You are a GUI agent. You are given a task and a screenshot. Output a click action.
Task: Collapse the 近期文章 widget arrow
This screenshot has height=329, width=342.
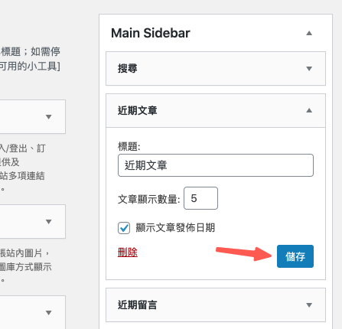(309, 110)
